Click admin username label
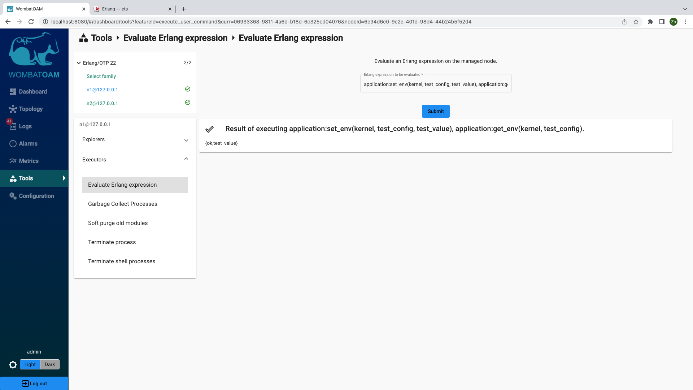 34,352
